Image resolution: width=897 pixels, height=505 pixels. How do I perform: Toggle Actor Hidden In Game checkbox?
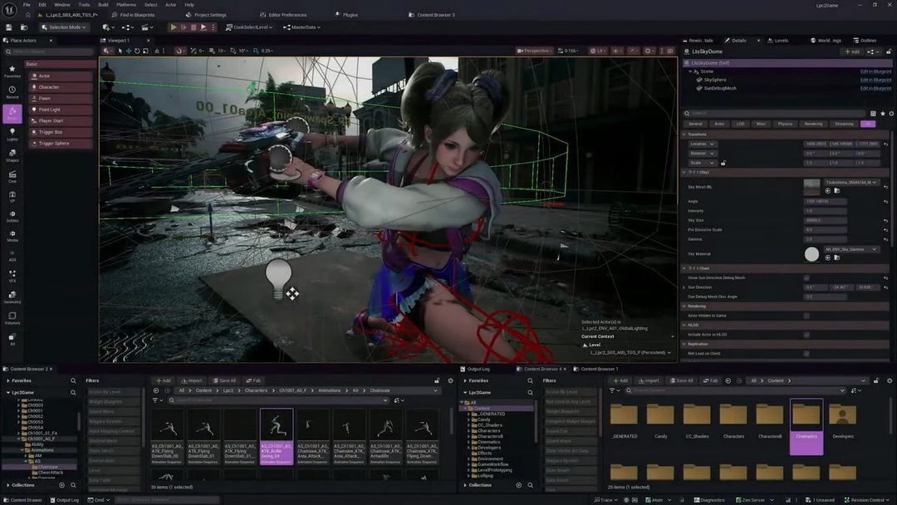tap(806, 316)
